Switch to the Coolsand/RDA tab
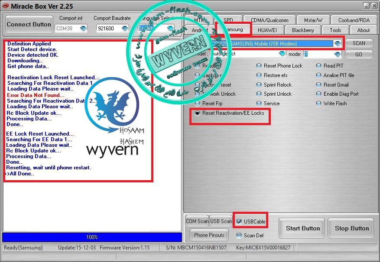This screenshot has height=262, width=380. pyautogui.click(x=354, y=20)
